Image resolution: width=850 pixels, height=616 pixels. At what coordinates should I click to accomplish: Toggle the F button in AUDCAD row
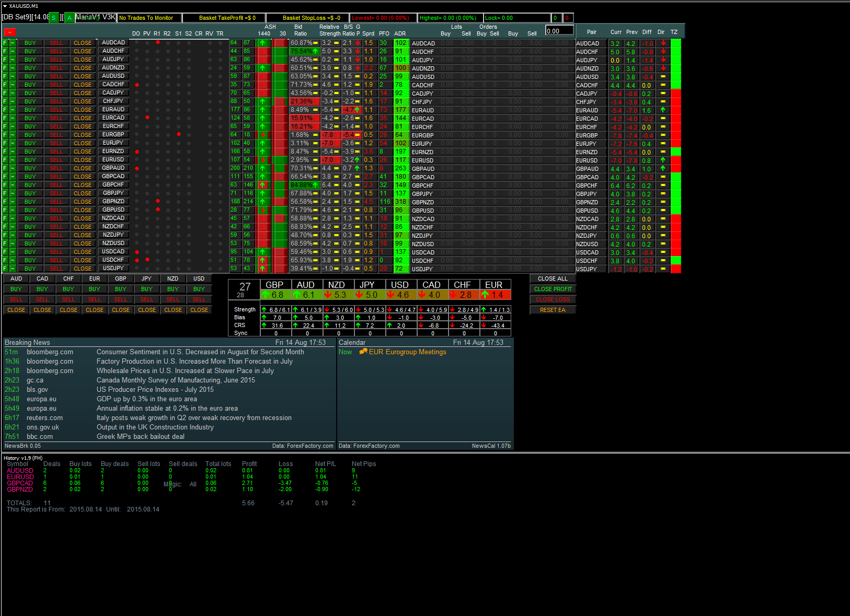[5, 43]
